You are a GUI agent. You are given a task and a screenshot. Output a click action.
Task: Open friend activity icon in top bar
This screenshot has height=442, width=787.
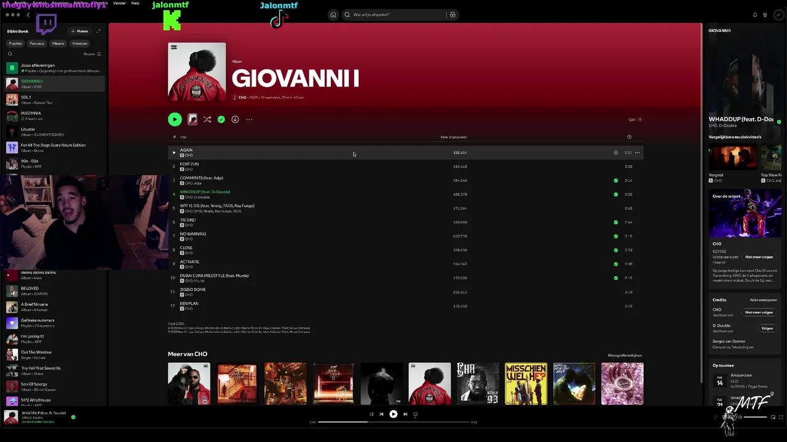point(765,15)
